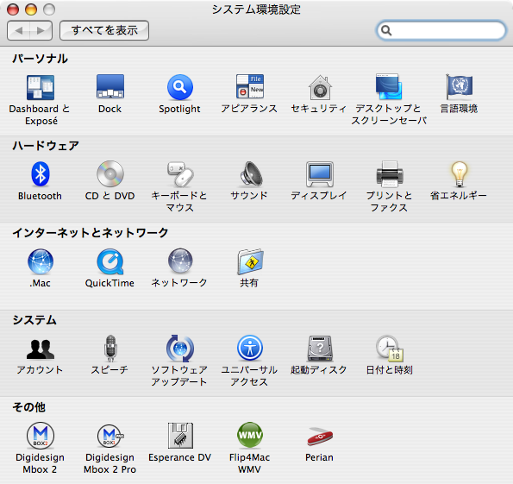The image size is (513, 484).
Task: Go forward with the right arrow button
Action: [41, 30]
